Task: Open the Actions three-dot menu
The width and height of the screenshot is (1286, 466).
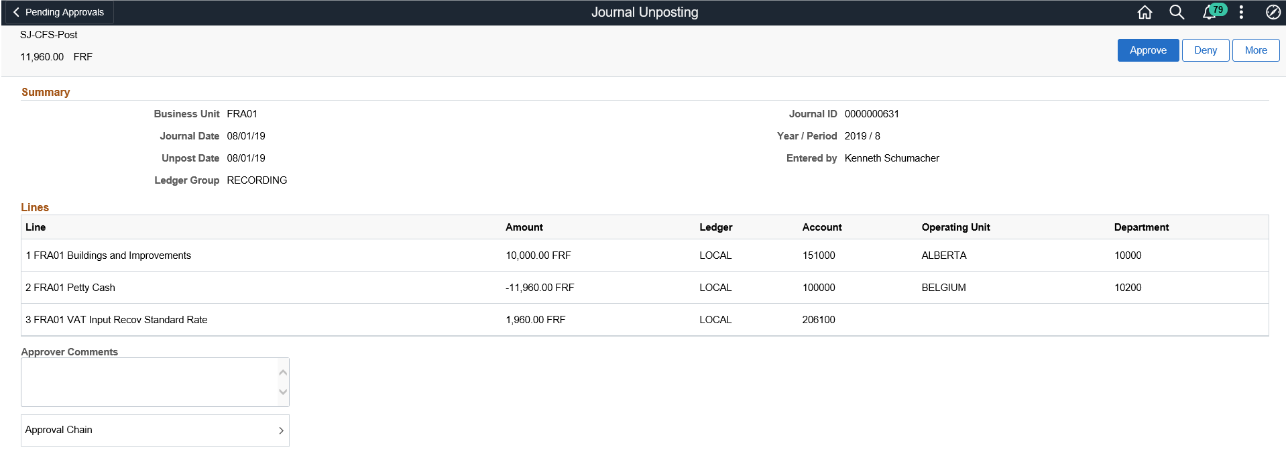Action: pyautogui.click(x=1241, y=12)
